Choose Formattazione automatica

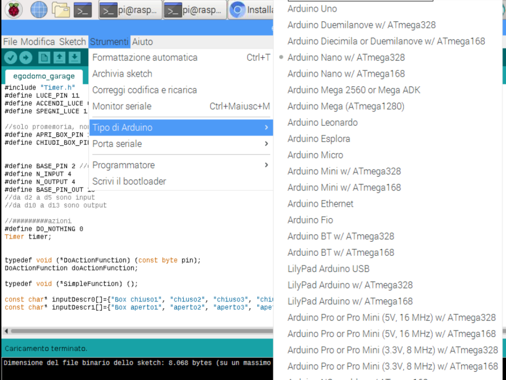click(x=181, y=58)
